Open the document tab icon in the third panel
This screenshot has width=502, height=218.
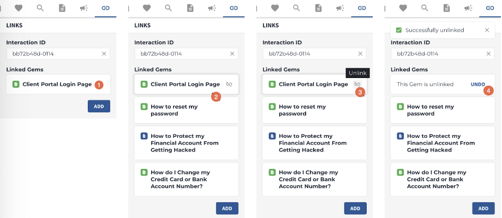(x=318, y=8)
